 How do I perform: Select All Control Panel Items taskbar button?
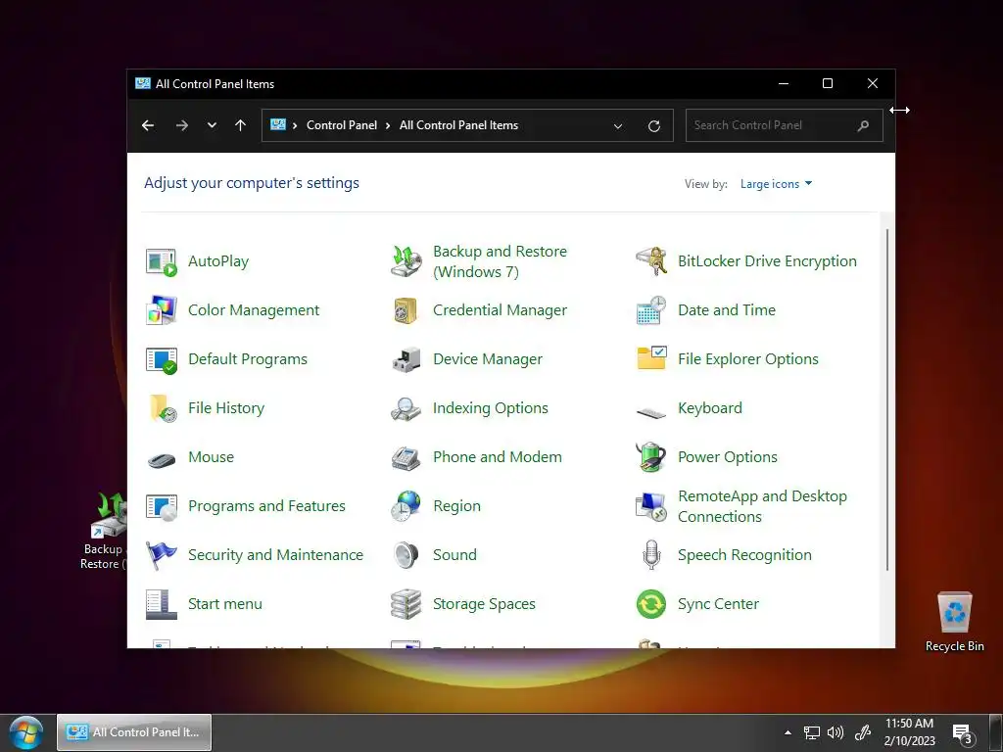pos(134,732)
